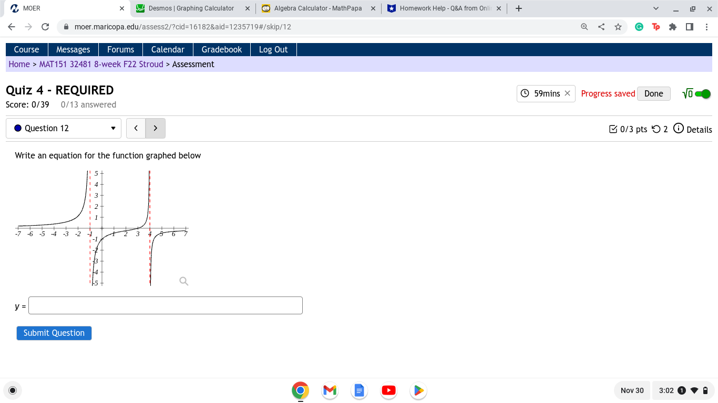Click the Submit Question button
This screenshot has width=718, height=403.
pyautogui.click(x=54, y=333)
